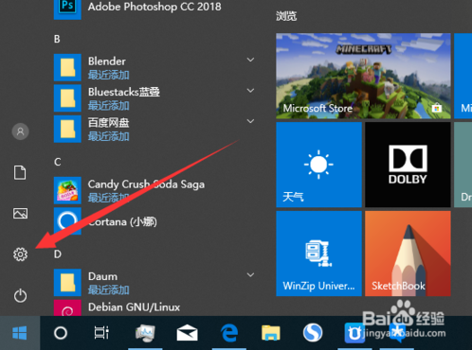Launch Debian GNU/Linux app icon

(67, 308)
